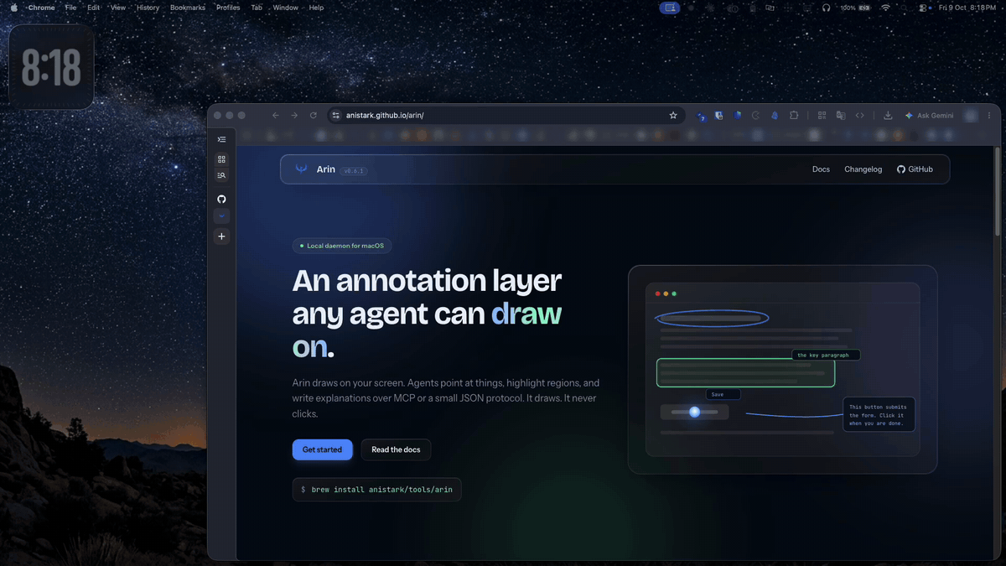Click the demo slider knob in illustration
1006x566 pixels.
pyautogui.click(x=694, y=412)
